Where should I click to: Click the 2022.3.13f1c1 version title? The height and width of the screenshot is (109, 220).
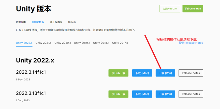[x=31, y=93]
